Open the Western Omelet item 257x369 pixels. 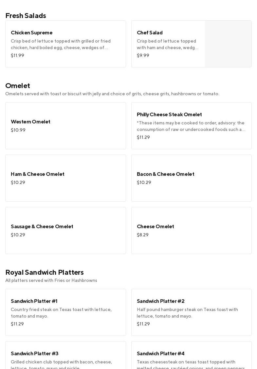(x=65, y=126)
